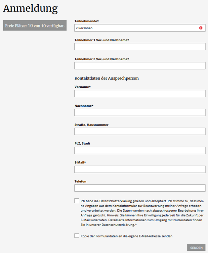Click the Nachname input box
The image size is (208, 253).
[x=140, y=112]
